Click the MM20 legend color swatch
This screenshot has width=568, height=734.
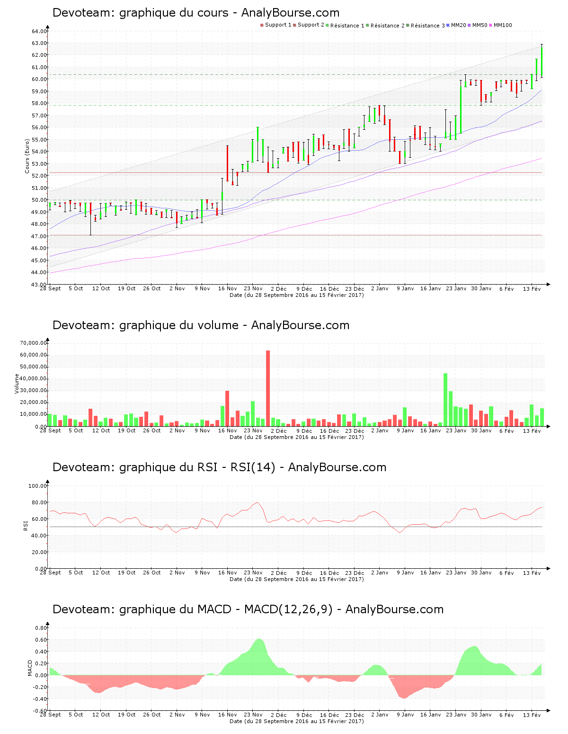click(x=448, y=25)
